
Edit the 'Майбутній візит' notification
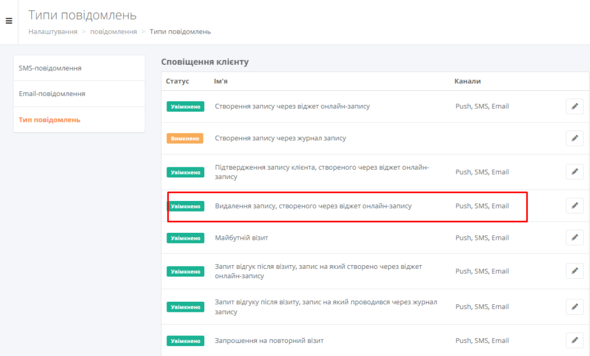(x=574, y=238)
